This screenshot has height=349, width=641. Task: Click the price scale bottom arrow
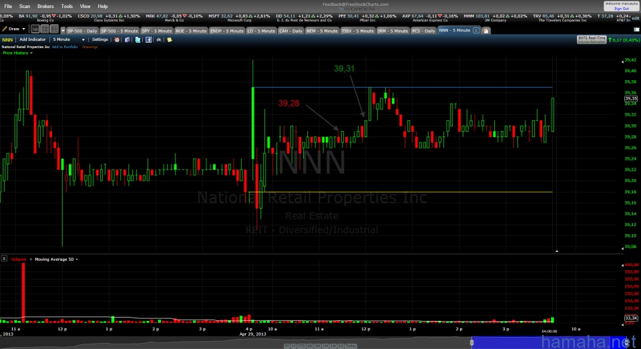(622, 248)
